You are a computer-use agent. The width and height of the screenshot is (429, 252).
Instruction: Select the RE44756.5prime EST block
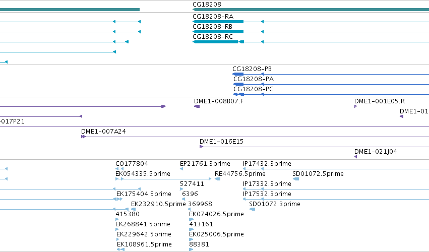point(217,179)
